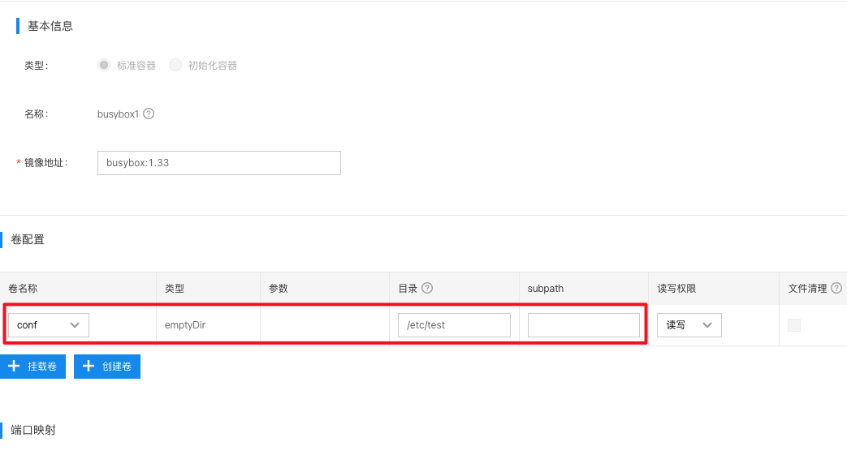Click the help icon next to busybox1

click(149, 114)
